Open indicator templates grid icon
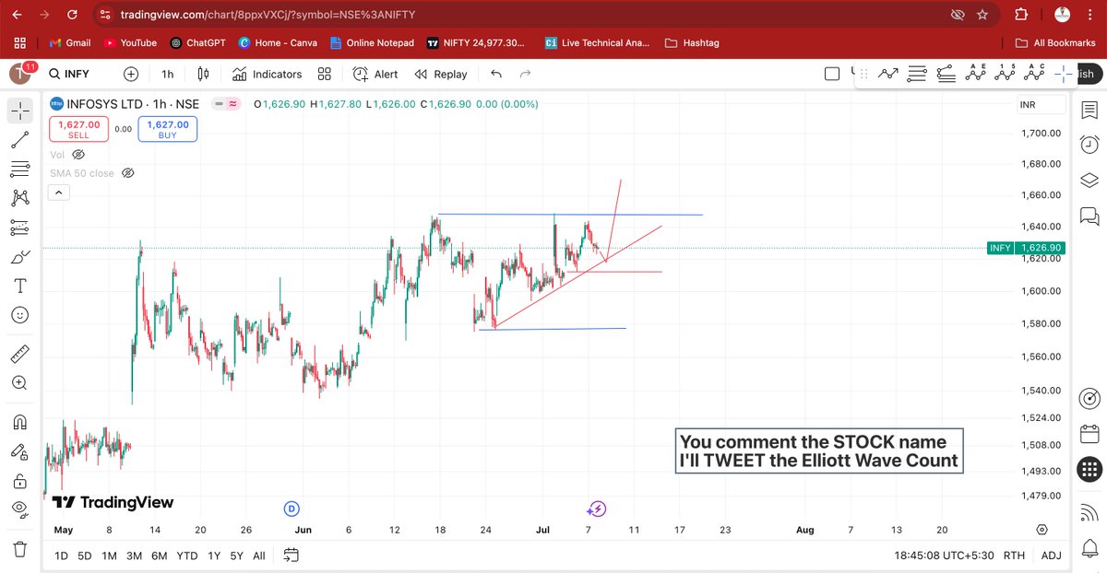This screenshot has width=1107, height=573. [325, 74]
